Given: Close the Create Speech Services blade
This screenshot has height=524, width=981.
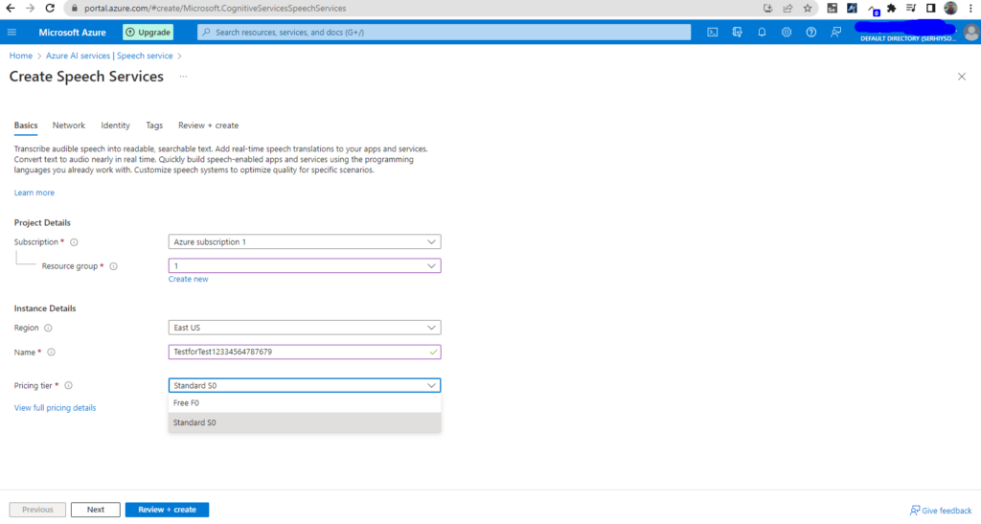Looking at the screenshot, I should coord(962,77).
